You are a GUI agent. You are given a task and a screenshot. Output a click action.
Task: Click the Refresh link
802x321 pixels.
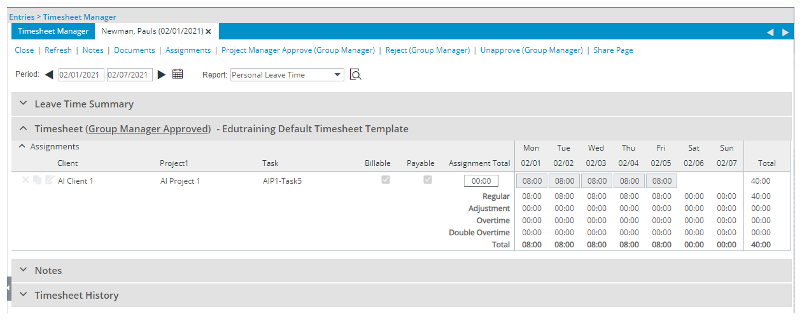pyautogui.click(x=58, y=50)
